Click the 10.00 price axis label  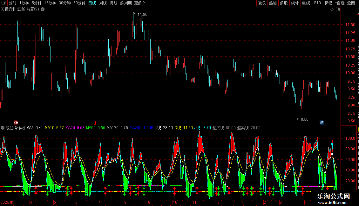coord(350,73)
